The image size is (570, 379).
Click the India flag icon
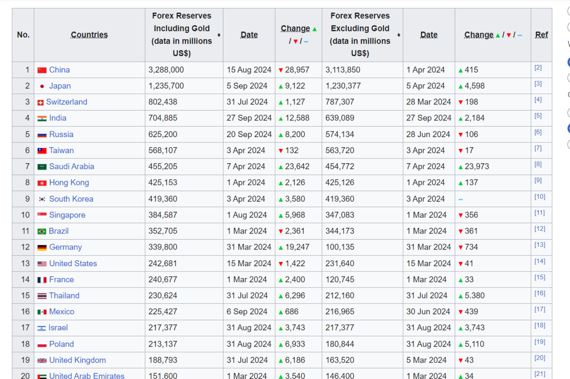[x=42, y=118]
